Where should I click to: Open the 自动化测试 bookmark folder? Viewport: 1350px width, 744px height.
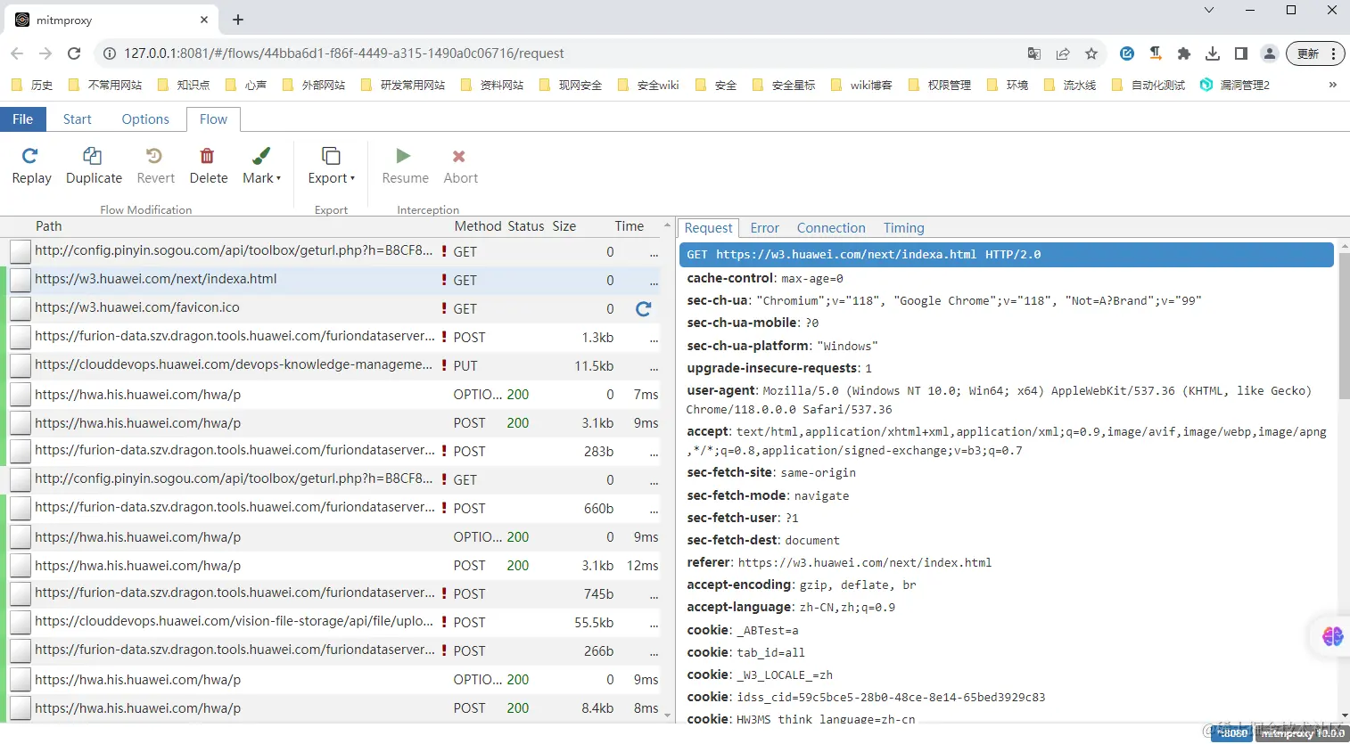tap(1149, 85)
